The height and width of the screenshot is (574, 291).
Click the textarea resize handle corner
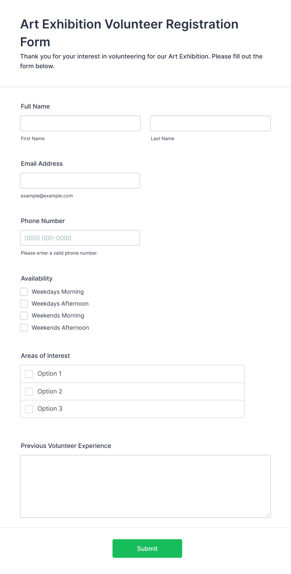click(268, 515)
